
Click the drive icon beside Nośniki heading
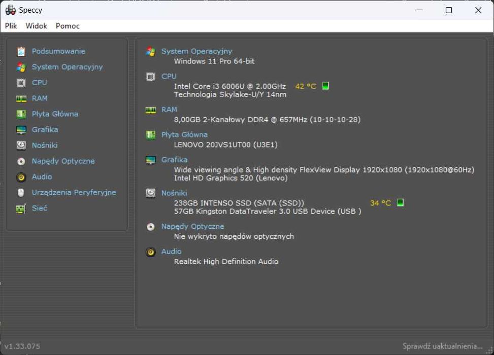[151, 193]
